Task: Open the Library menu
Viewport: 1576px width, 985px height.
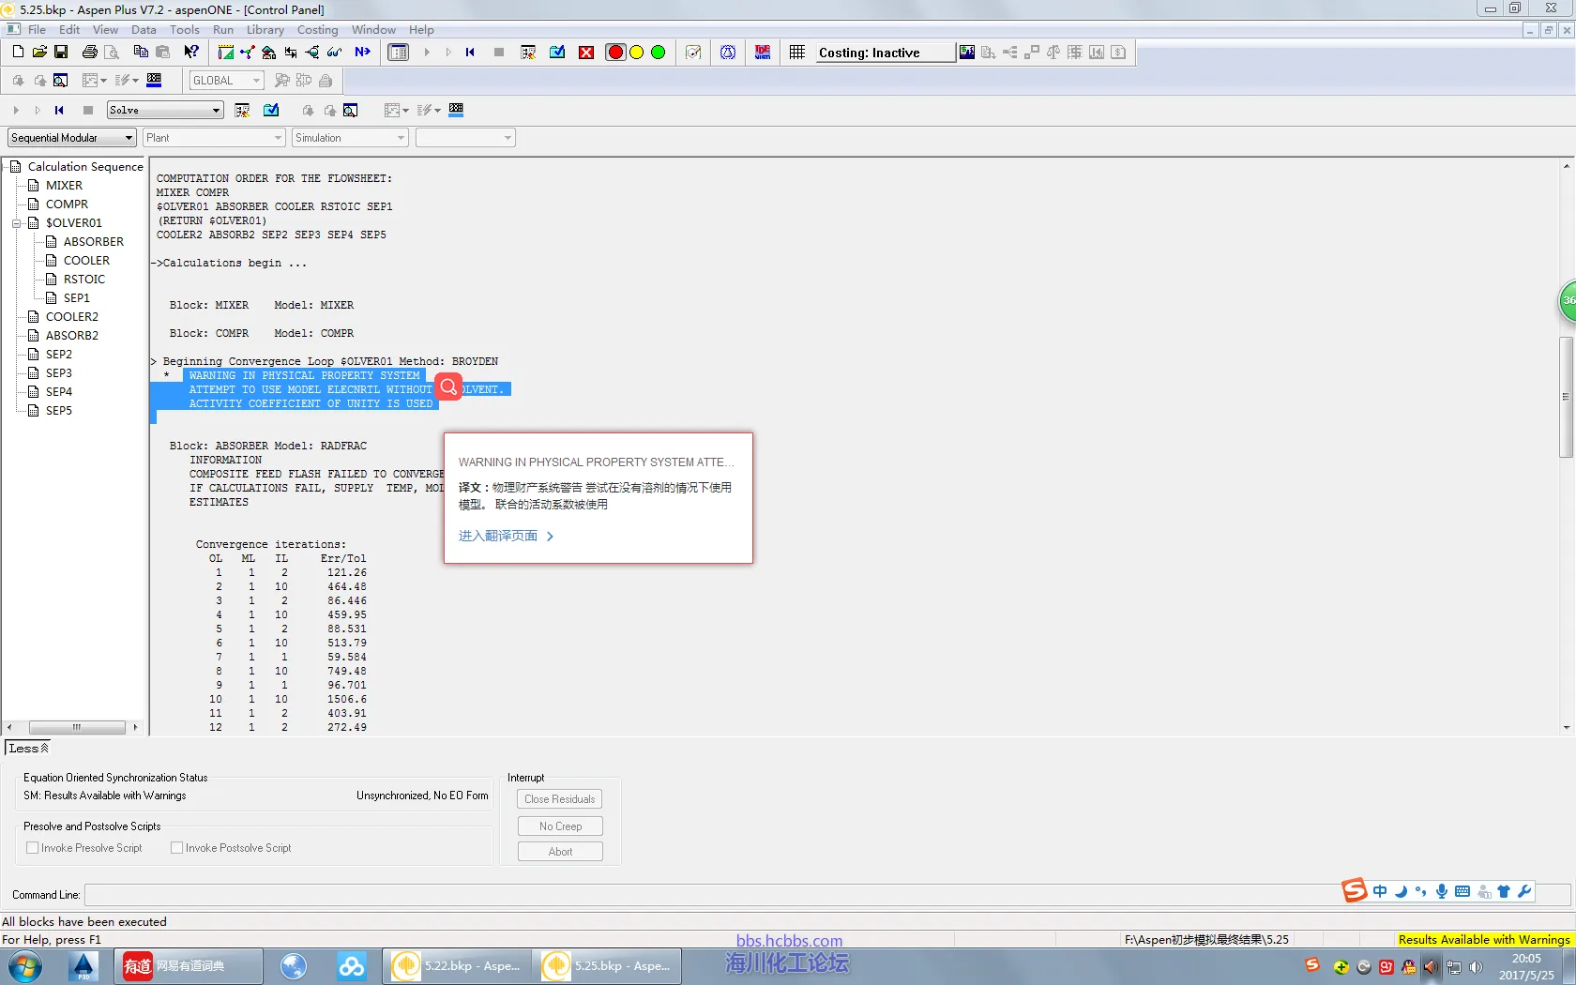Action: point(265,30)
